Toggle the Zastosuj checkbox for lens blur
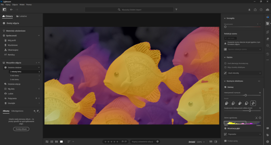The width and height of the screenshot is (271, 145). pyautogui.click(x=225, y=87)
